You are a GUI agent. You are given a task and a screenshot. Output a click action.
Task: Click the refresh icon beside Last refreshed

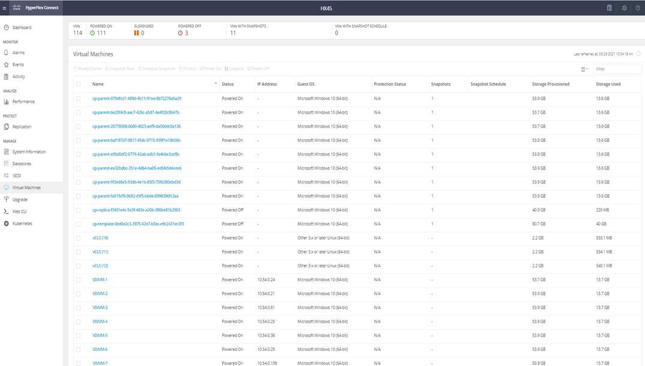pos(638,53)
